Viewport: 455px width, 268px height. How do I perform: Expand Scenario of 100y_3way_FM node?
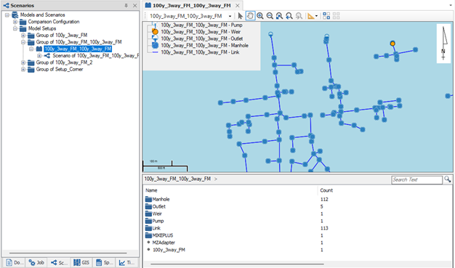pos(39,56)
